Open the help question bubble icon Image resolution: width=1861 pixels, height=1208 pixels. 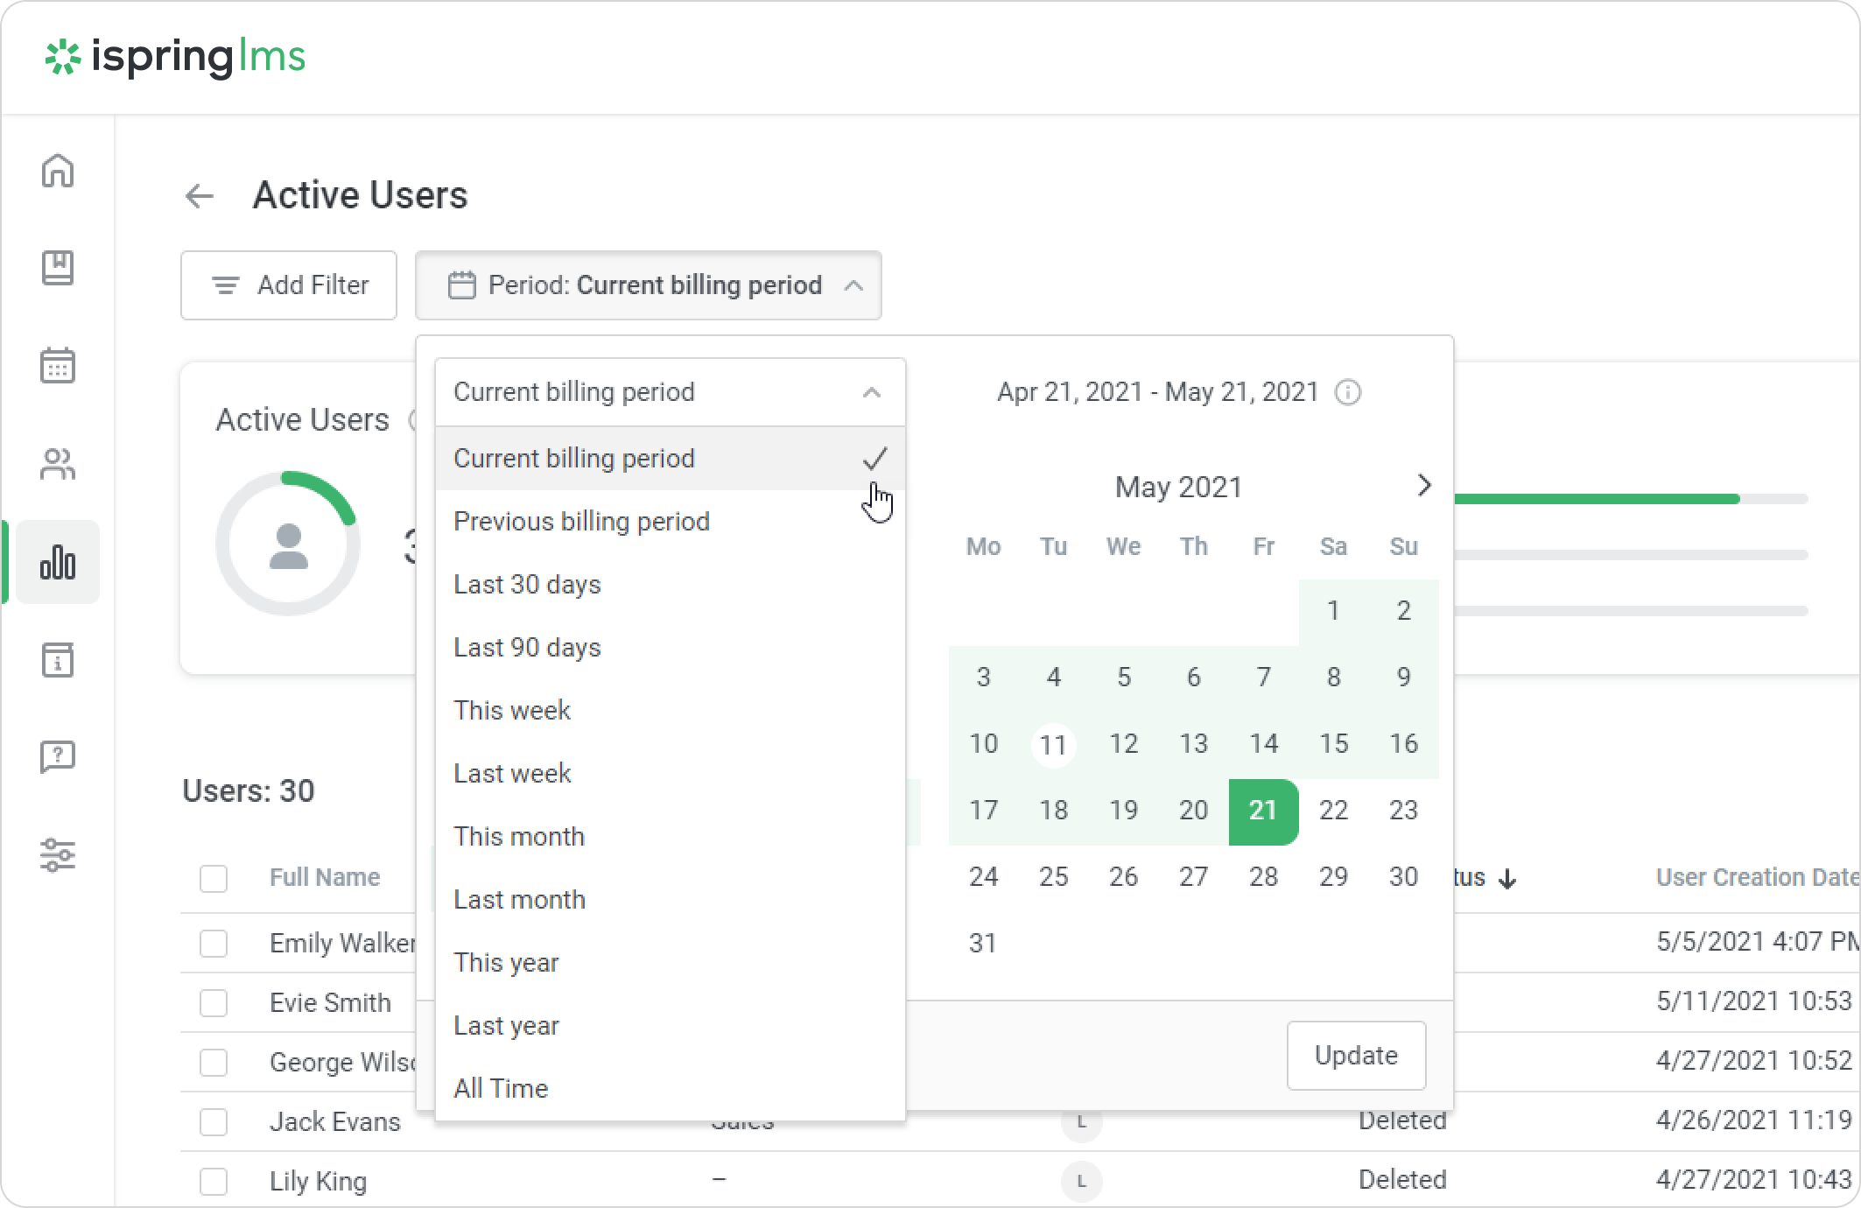tap(58, 757)
